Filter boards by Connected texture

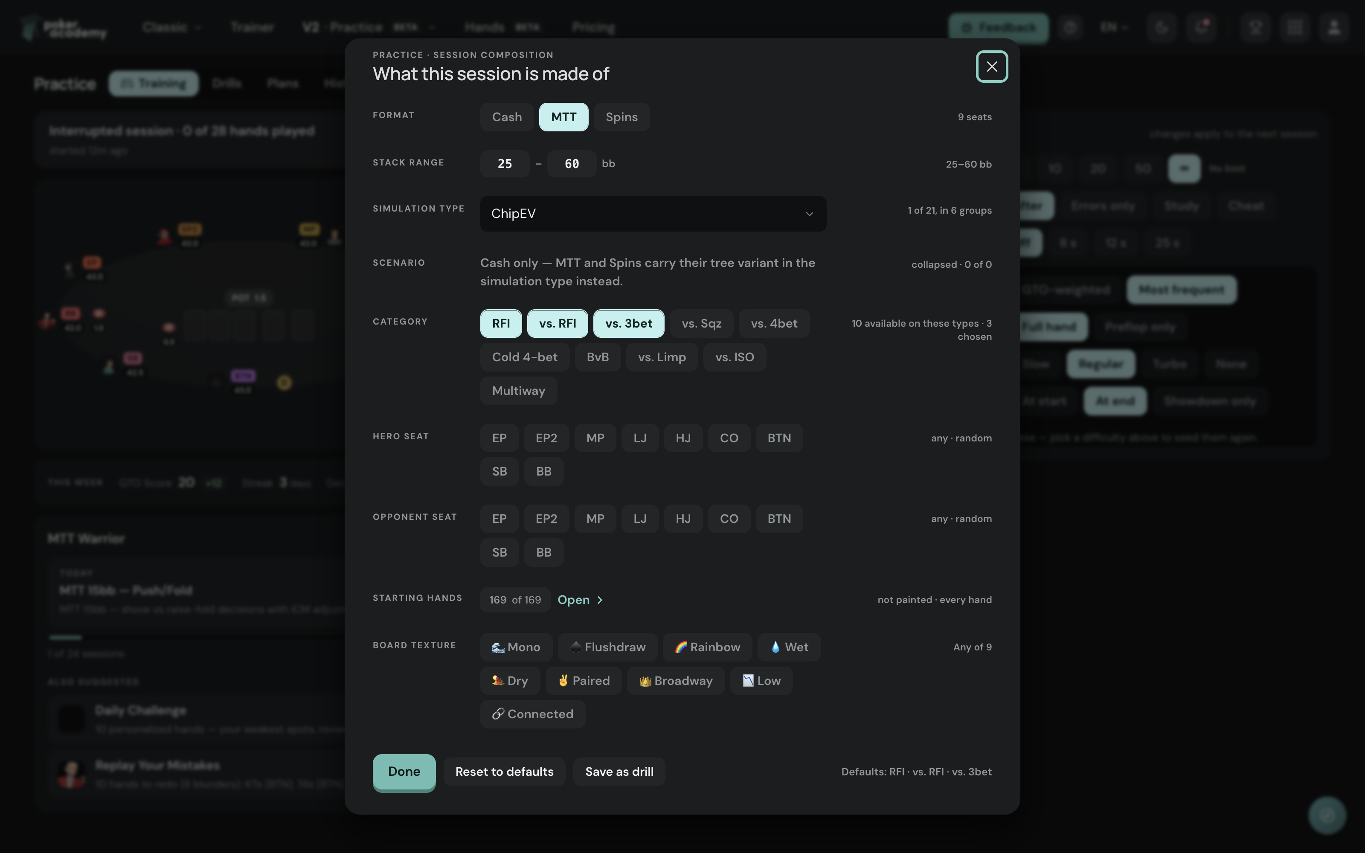click(x=532, y=714)
